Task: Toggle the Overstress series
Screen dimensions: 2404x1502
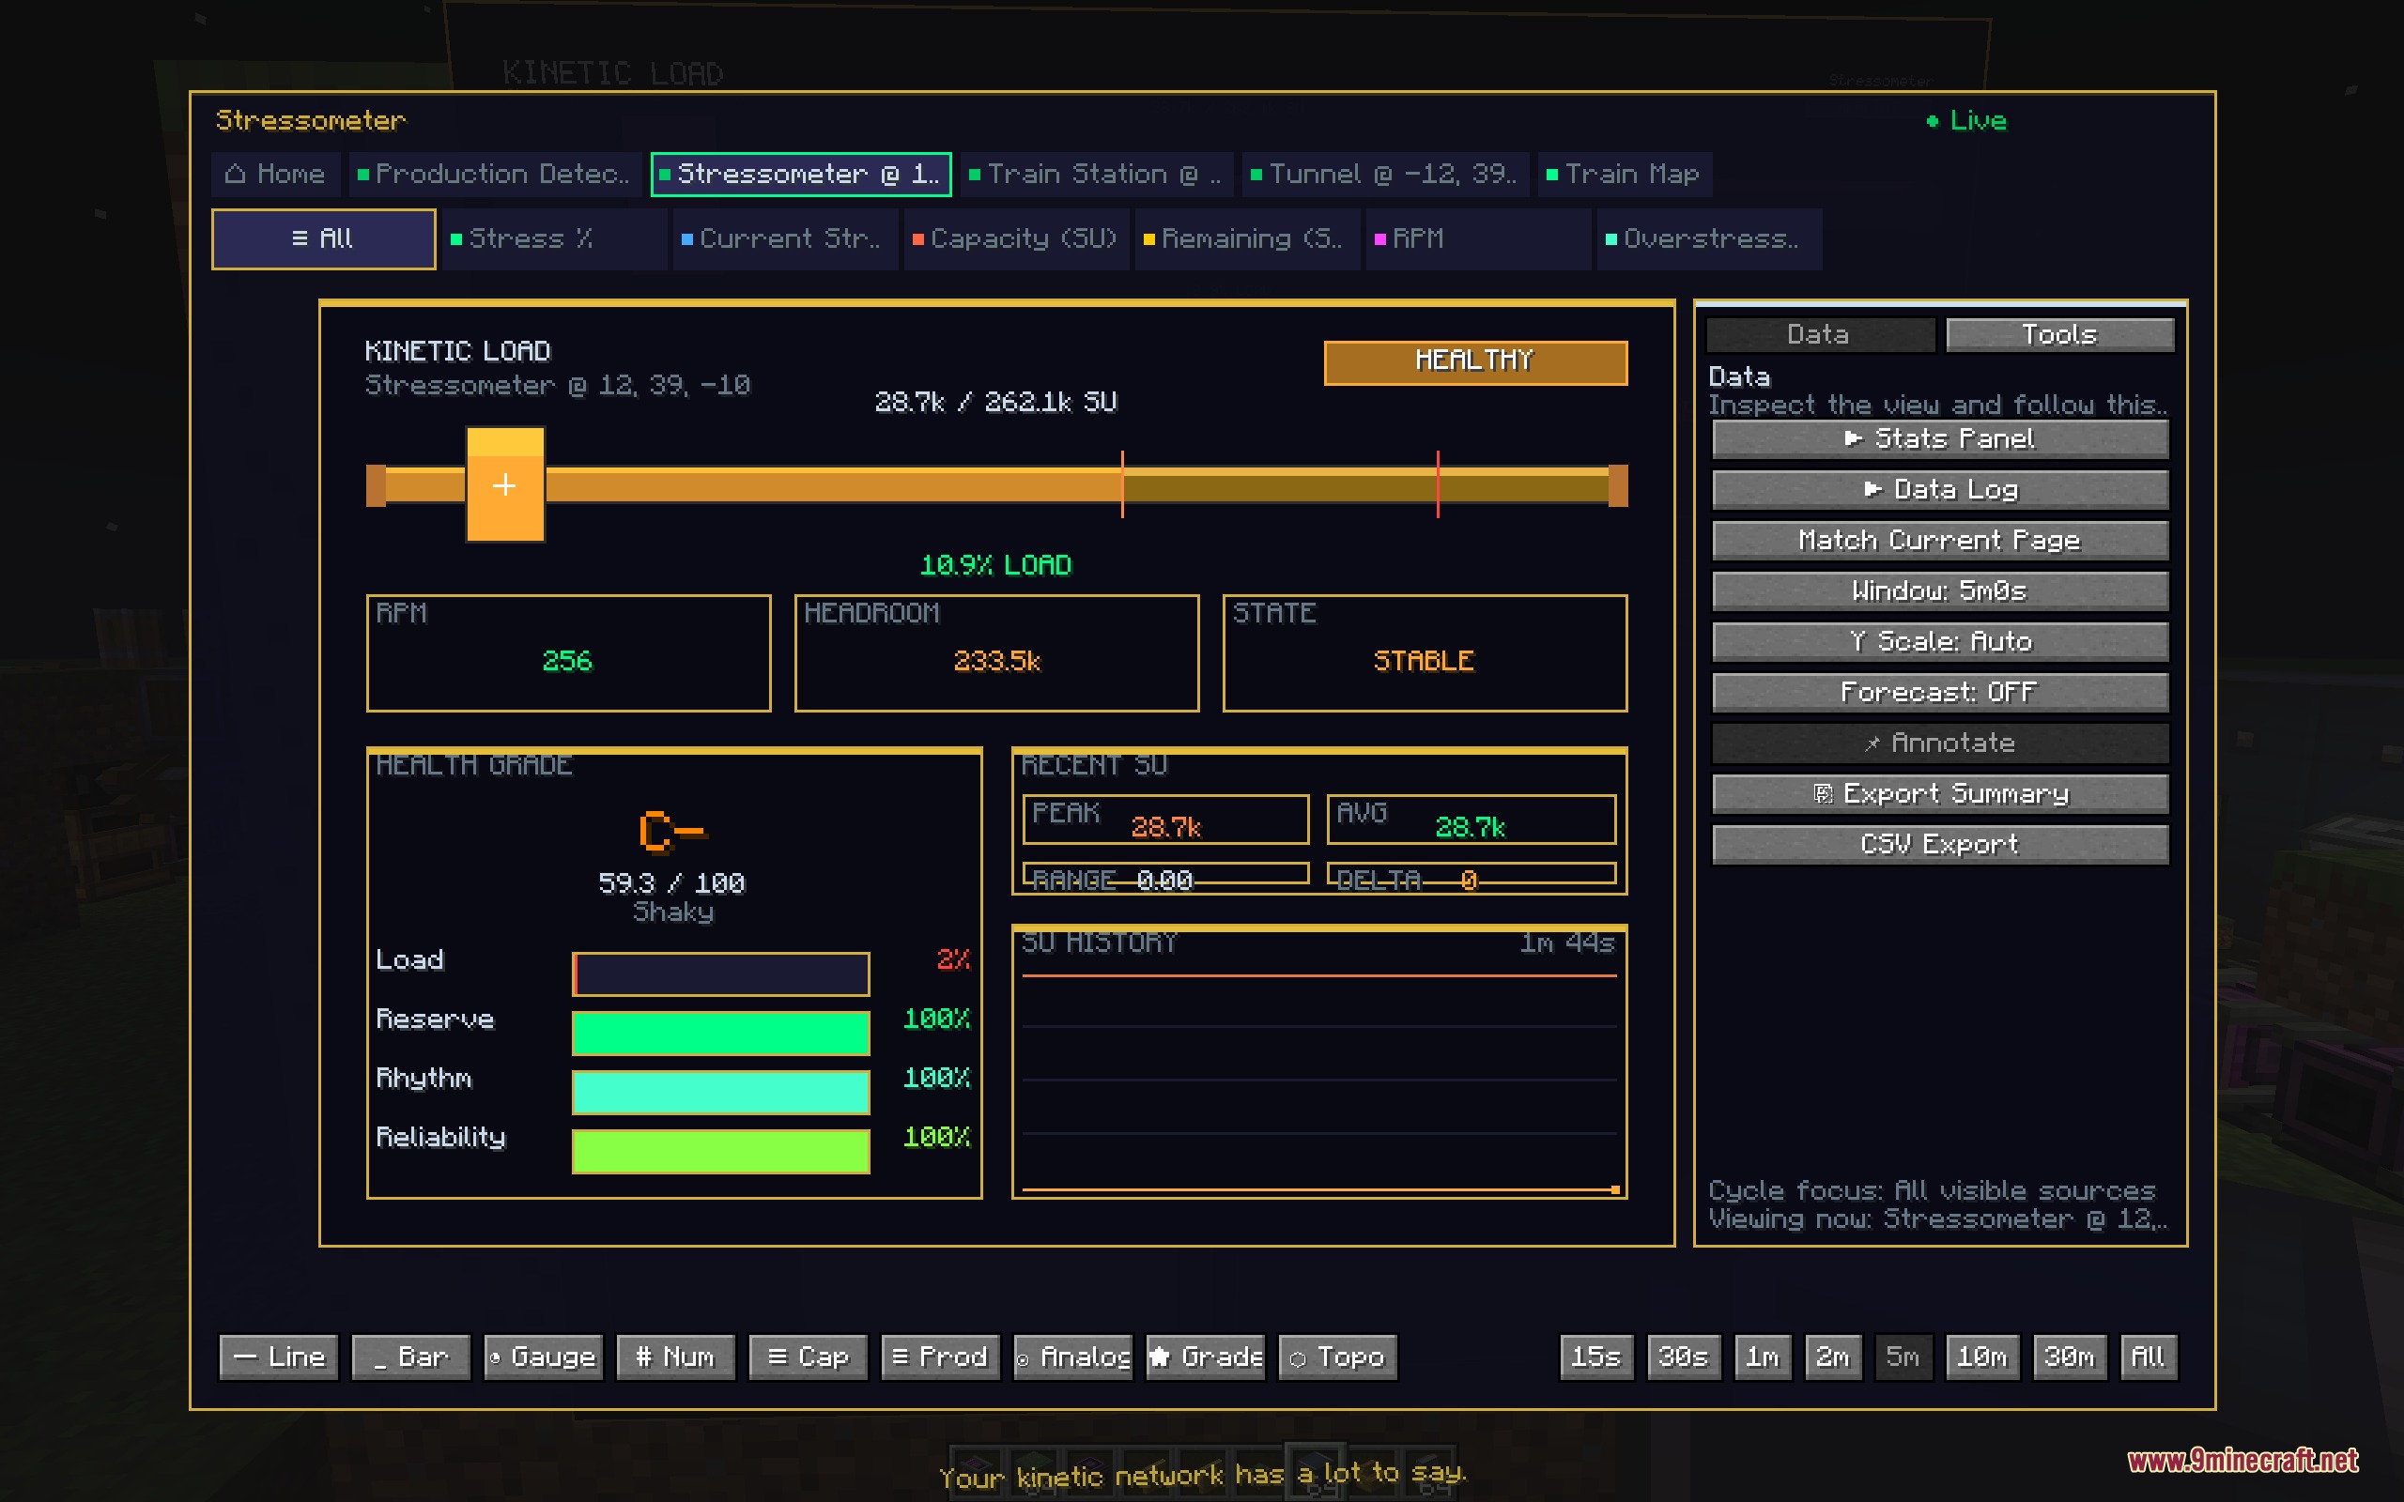Action: coord(1709,238)
